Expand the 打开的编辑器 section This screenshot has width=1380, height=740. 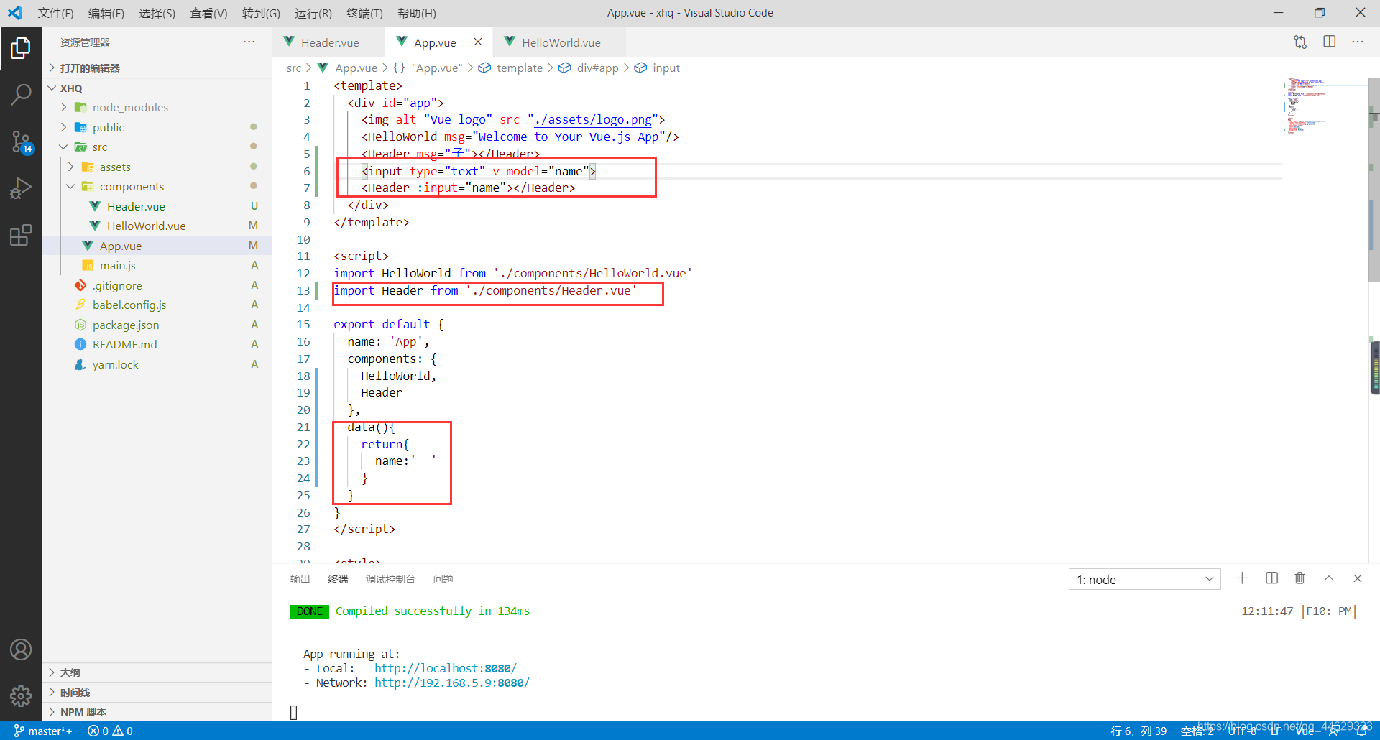coord(157,68)
